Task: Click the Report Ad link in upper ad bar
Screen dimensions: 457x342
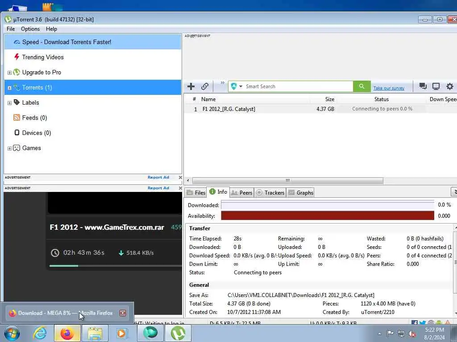Action: coord(158,177)
